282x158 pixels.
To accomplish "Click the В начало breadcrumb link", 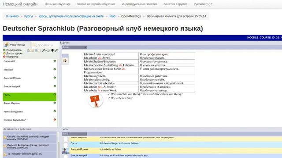I will point(12,16).
